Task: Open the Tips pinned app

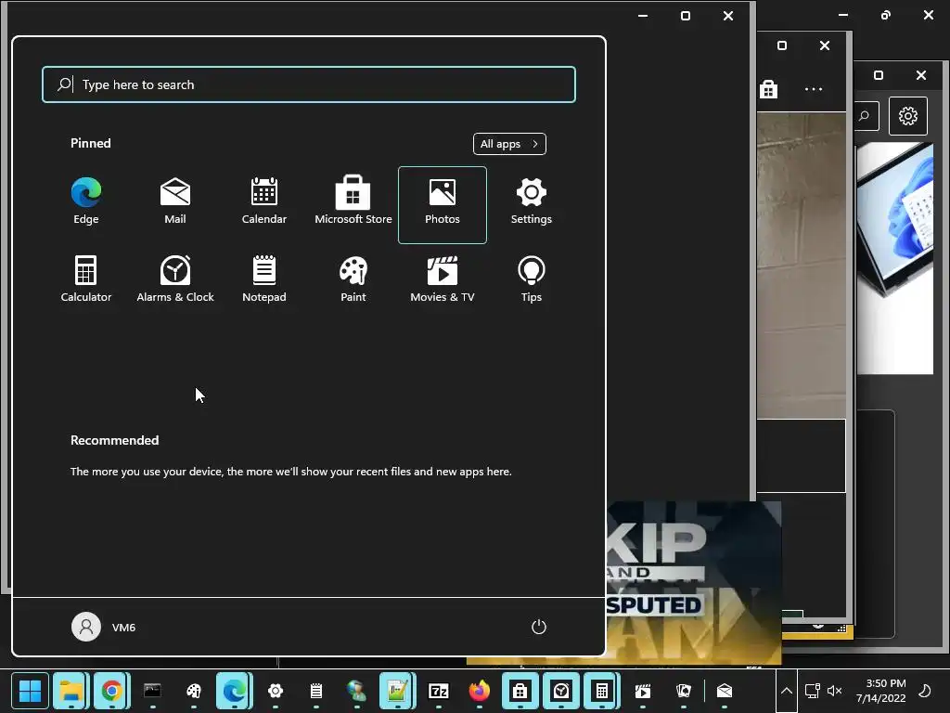Action: click(532, 279)
